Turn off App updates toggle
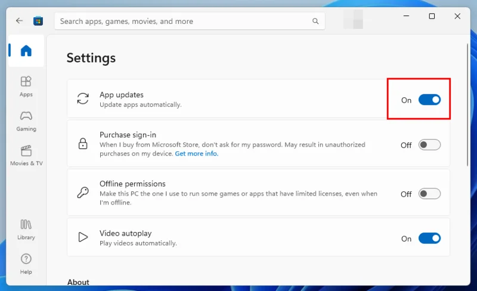This screenshot has height=291, width=477. [x=429, y=100]
